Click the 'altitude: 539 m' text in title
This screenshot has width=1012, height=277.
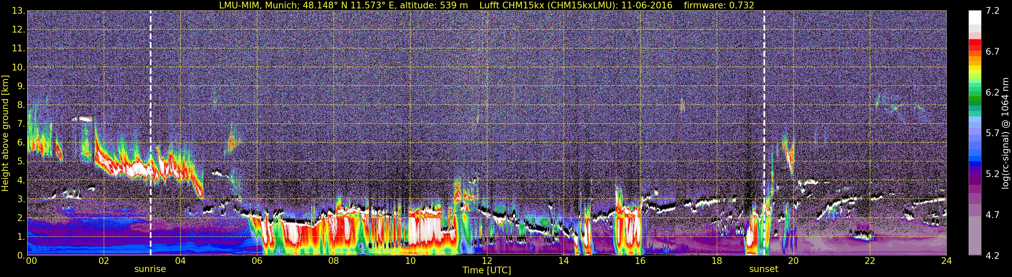tap(434, 5)
